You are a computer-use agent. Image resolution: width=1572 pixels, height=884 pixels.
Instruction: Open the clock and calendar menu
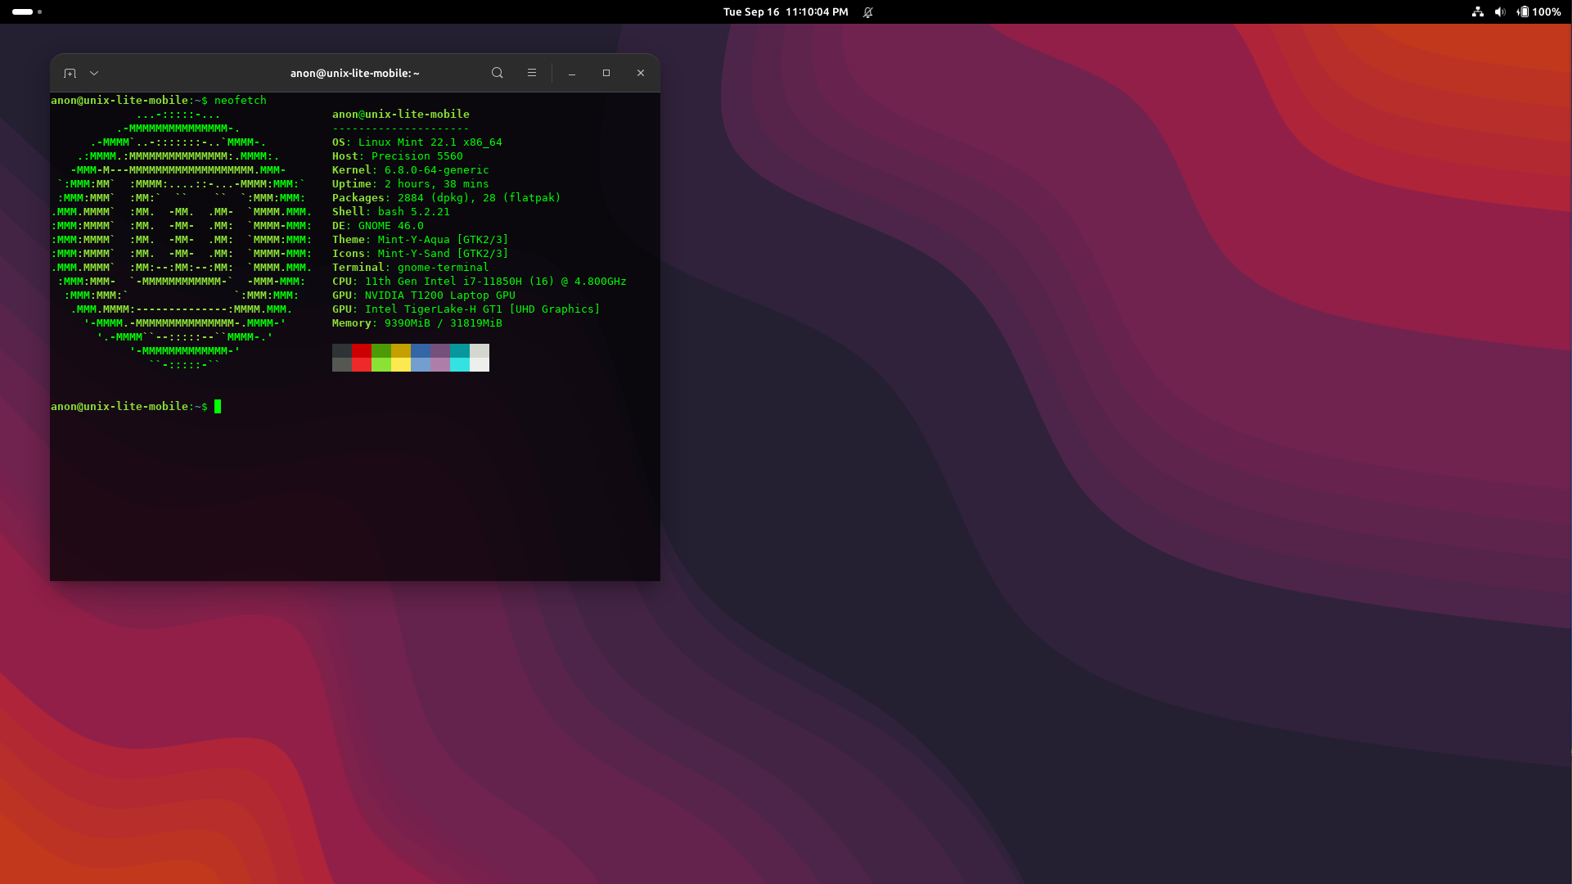(786, 11)
